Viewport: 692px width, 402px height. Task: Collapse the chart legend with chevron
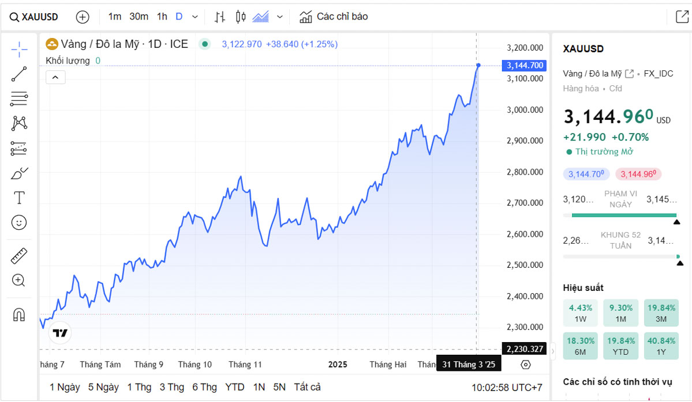coord(55,77)
